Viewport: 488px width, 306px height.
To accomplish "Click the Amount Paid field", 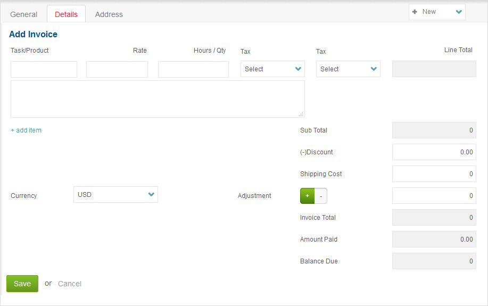I will pos(434,239).
